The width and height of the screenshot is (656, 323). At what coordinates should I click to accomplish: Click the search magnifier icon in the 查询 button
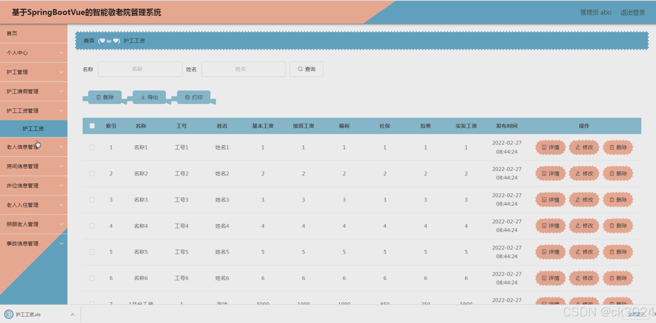tap(300, 69)
